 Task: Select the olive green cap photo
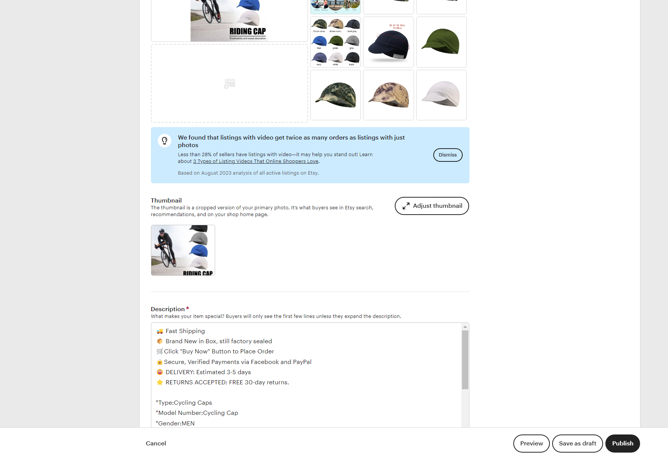tap(442, 42)
